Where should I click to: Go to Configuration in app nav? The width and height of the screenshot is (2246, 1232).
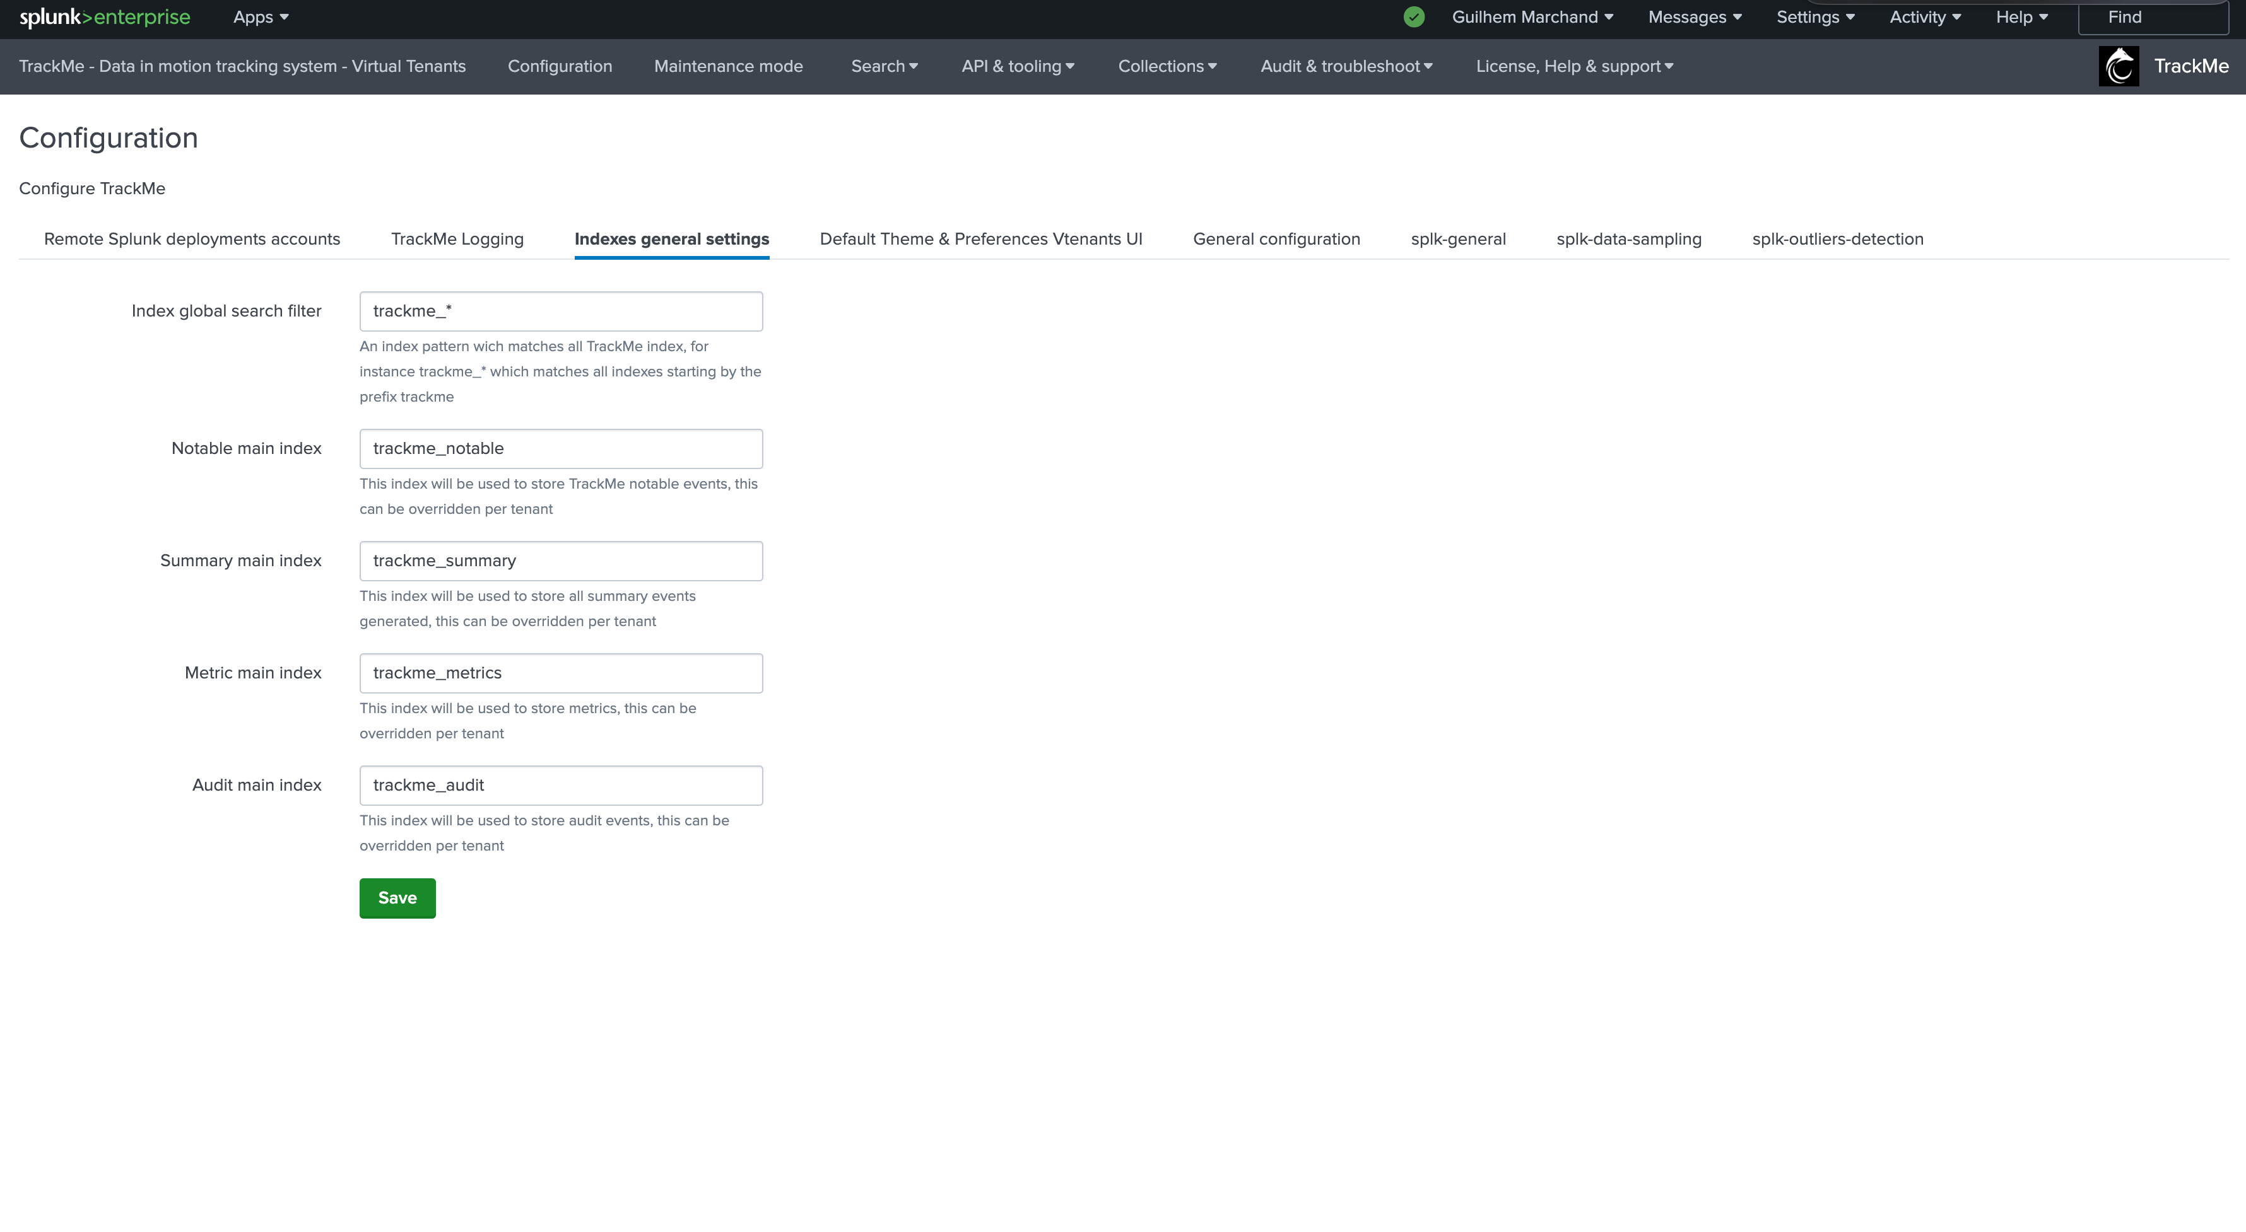560,66
